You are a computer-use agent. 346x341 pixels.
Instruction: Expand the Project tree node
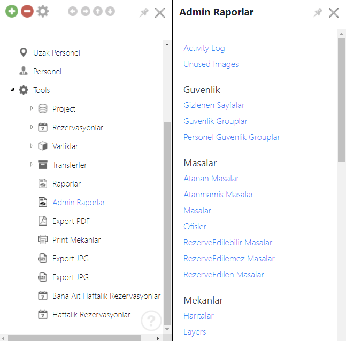click(32, 108)
